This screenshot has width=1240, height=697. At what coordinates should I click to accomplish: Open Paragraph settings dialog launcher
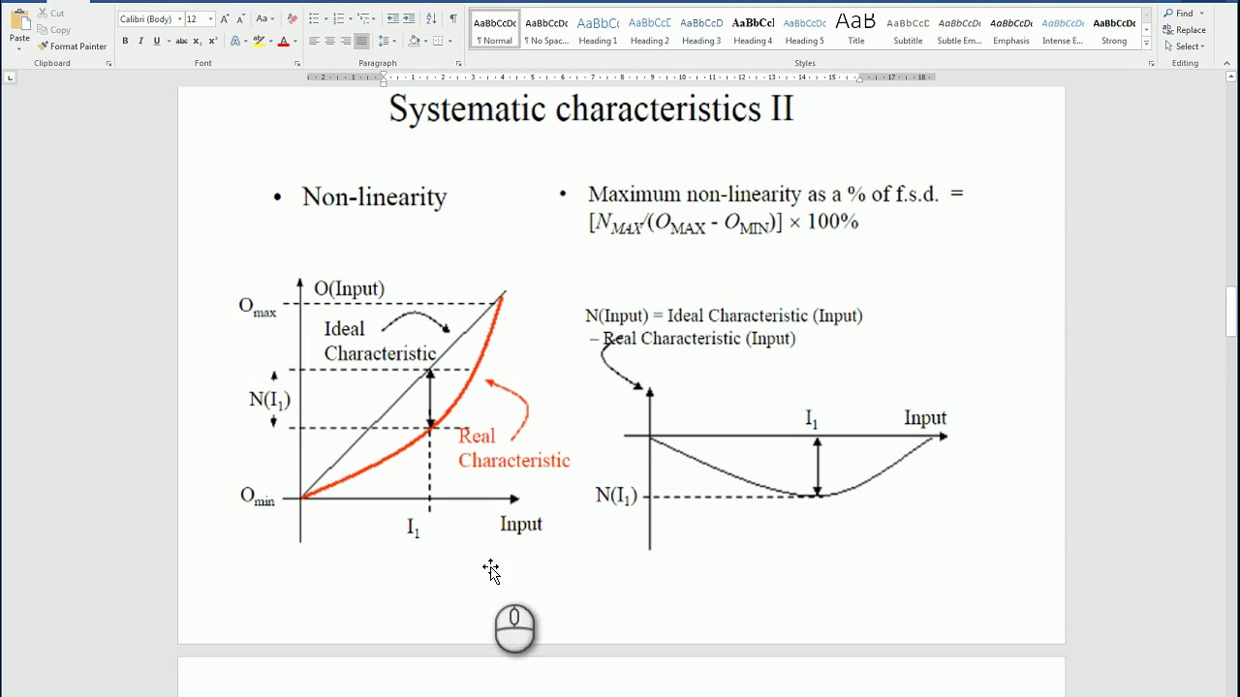(x=458, y=64)
